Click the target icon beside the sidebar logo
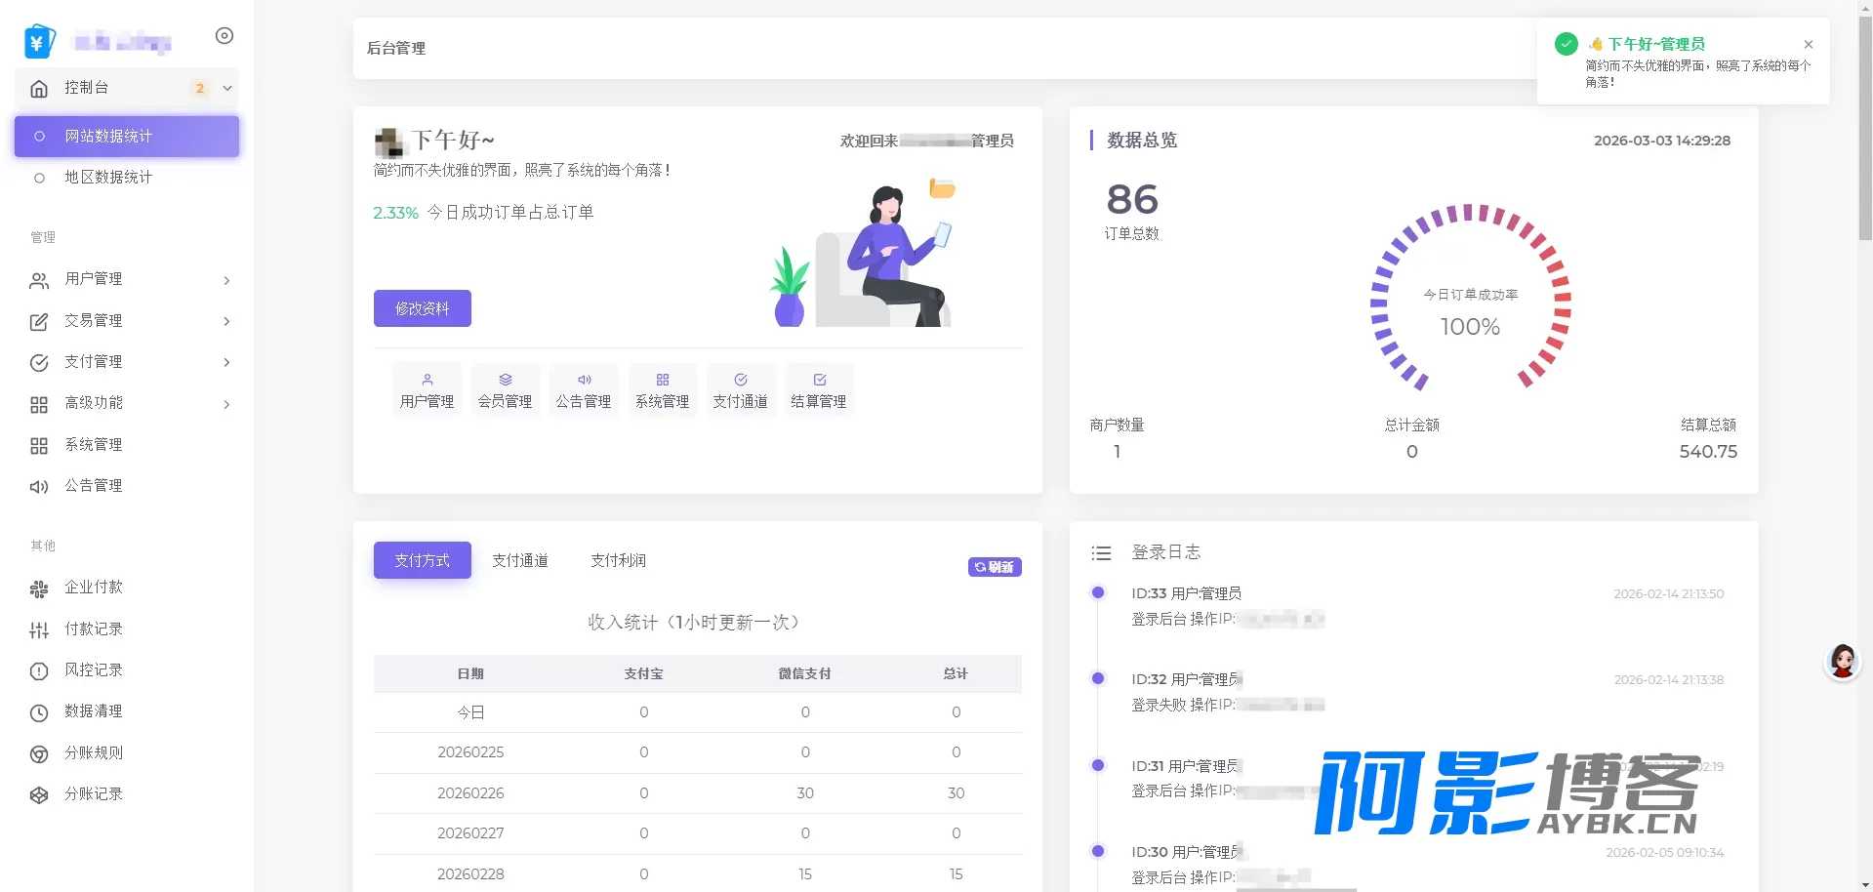The image size is (1873, 892). coord(224,36)
